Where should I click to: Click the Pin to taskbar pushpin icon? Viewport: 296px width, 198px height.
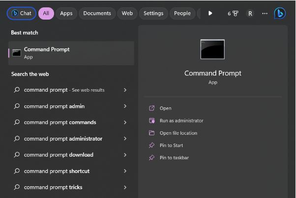(152, 157)
